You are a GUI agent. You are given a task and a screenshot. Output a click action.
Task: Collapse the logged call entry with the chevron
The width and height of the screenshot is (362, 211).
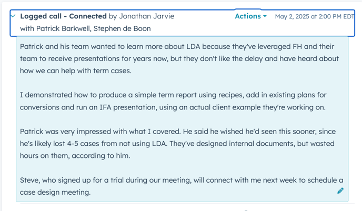pyautogui.click(x=13, y=16)
